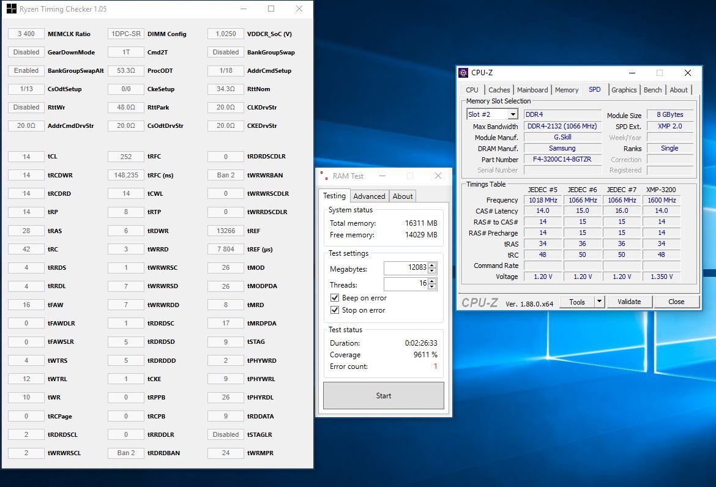The height and width of the screenshot is (487, 716).
Task: Click the Close button in CPU-Z
Action: tap(676, 302)
